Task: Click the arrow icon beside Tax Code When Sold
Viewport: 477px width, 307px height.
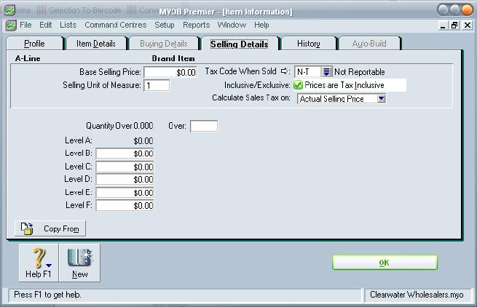Action: (x=284, y=71)
